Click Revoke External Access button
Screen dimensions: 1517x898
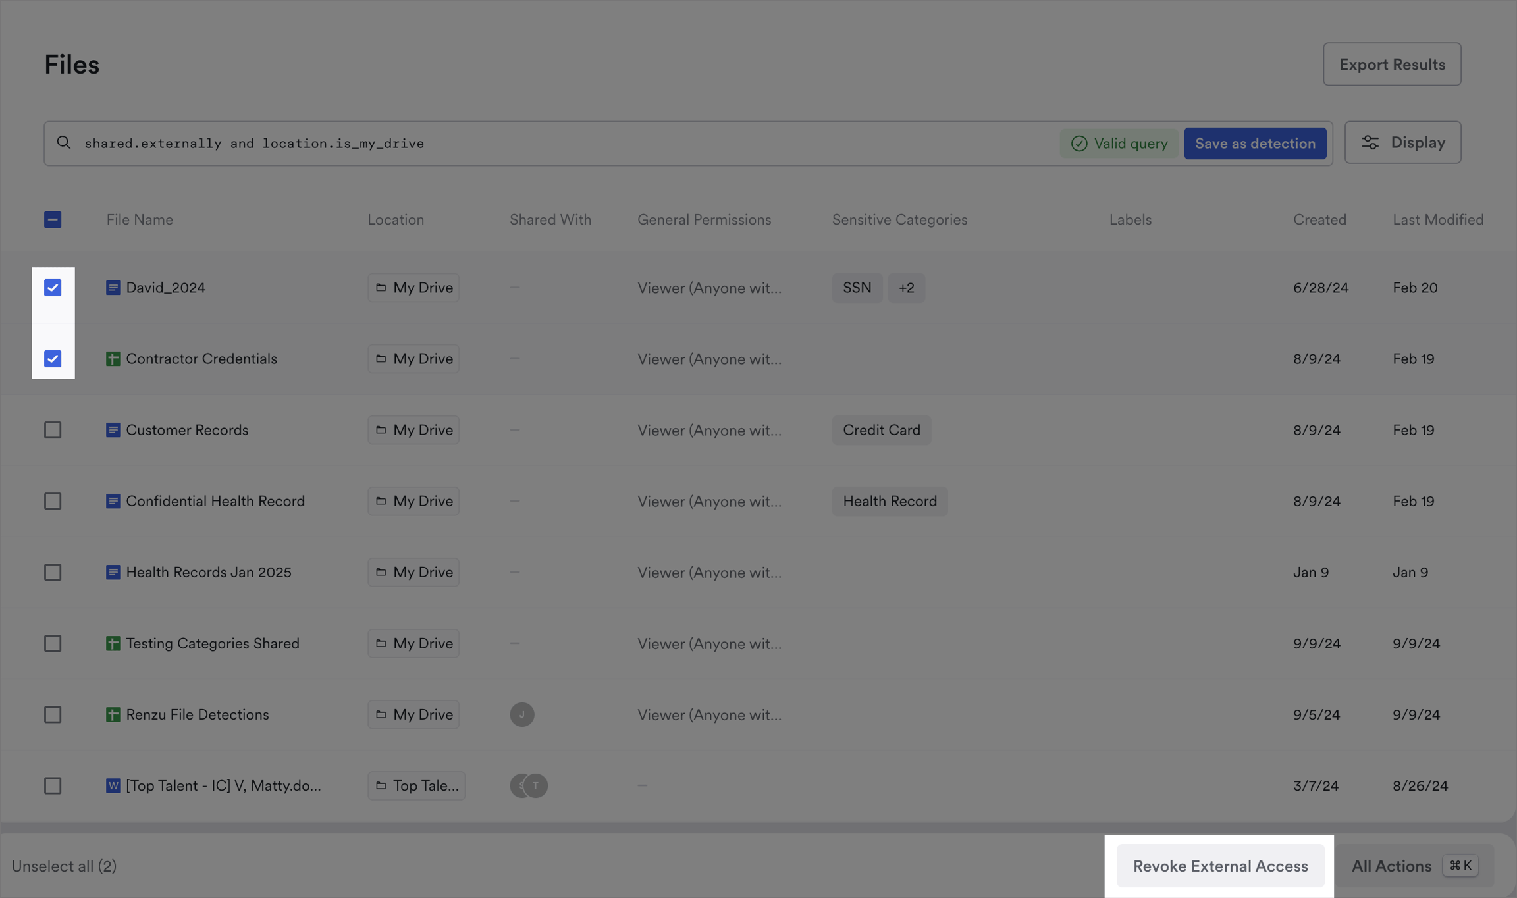tap(1220, 866)
